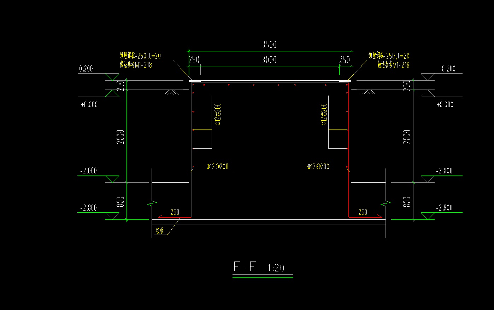Select the 250 dimension at top right
The height and width of the screenshot is (310, 494).
[x=345, y=60]
